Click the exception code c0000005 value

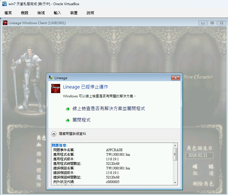coord(113,182)
